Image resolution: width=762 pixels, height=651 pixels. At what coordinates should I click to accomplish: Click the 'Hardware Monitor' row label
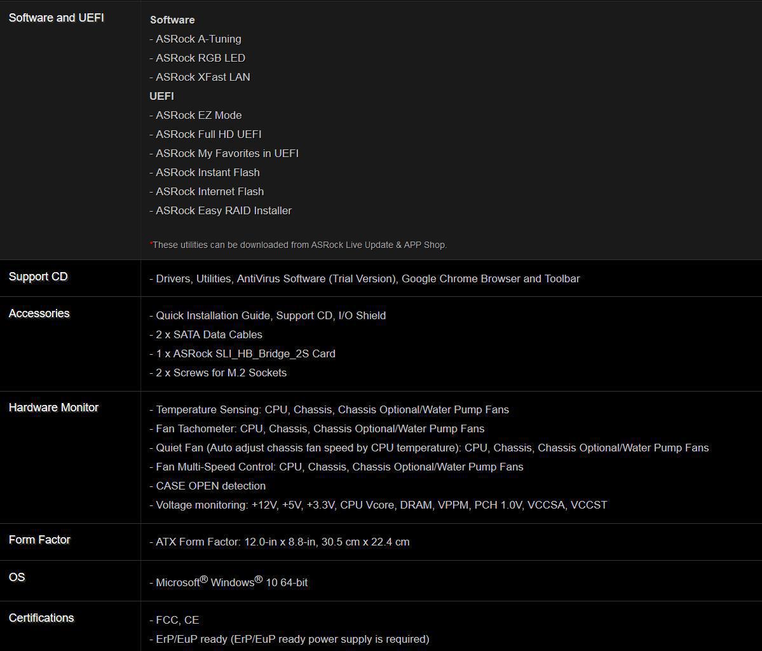[53, 408]
